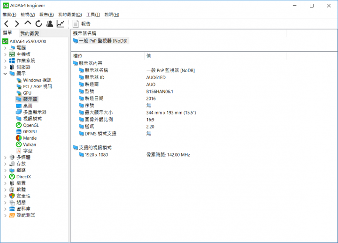Go up one level with the up arrow icon

pyautogui.click(x=28, y=23)
